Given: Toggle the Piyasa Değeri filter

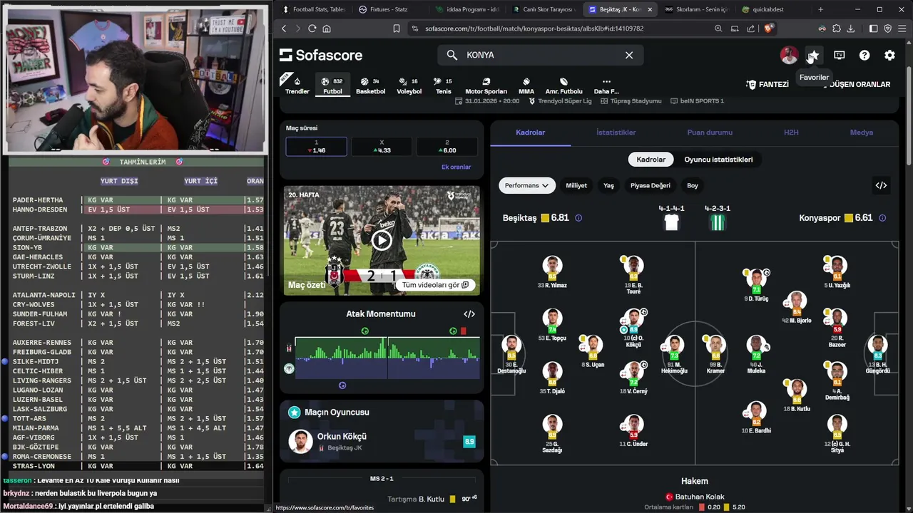Looking at the screenshot, I should tap(650, 185).
